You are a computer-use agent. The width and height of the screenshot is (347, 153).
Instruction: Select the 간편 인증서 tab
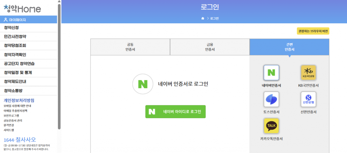pos(289,47)
